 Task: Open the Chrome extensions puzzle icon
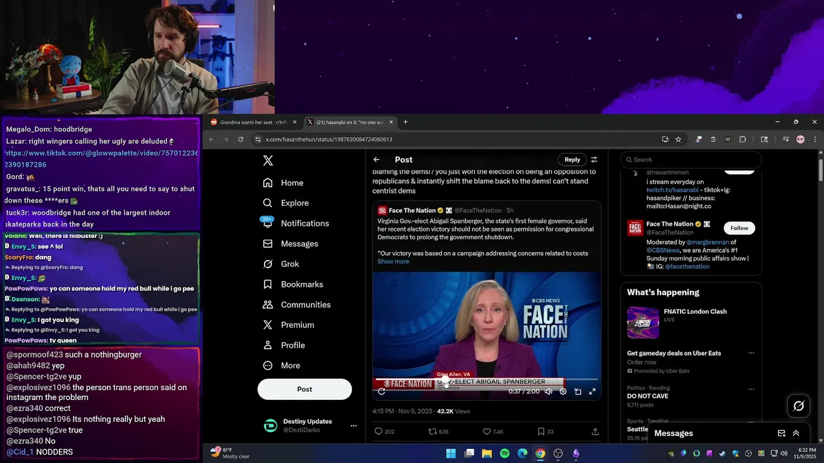[742, 140]
